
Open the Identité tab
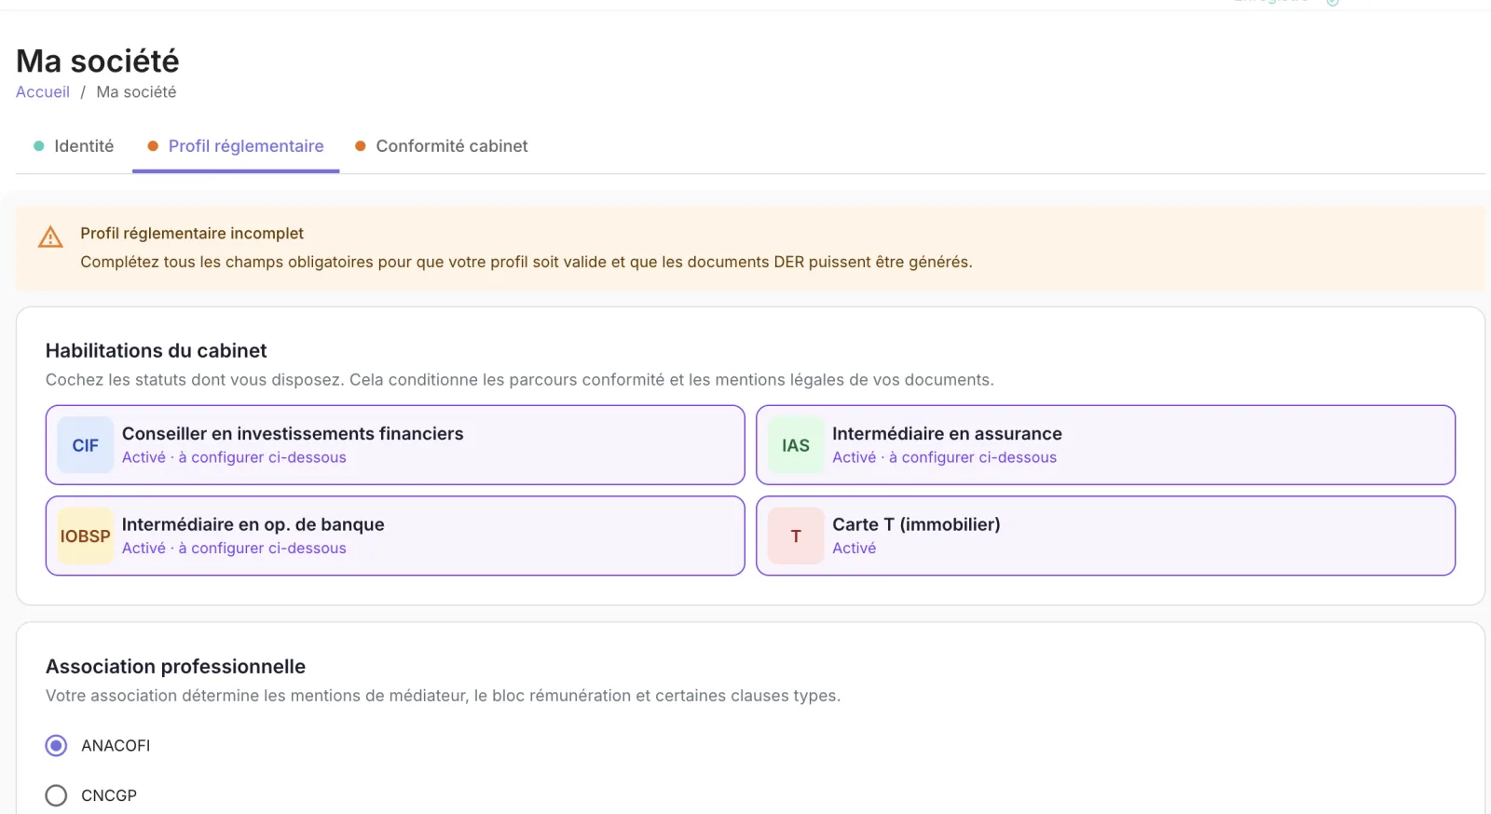click(x=74, y=146)
